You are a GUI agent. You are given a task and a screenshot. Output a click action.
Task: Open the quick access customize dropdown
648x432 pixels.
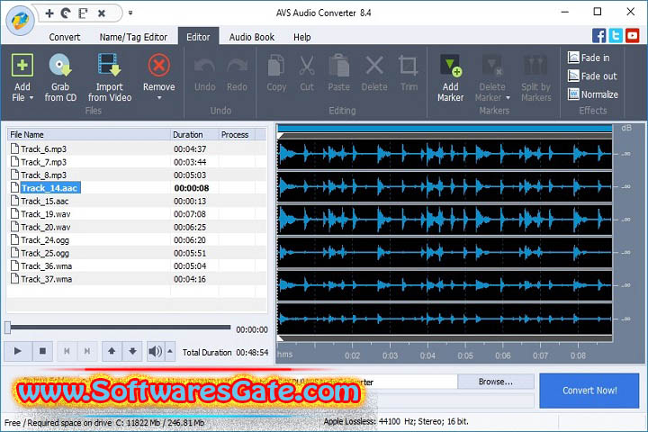click(130, 13)
